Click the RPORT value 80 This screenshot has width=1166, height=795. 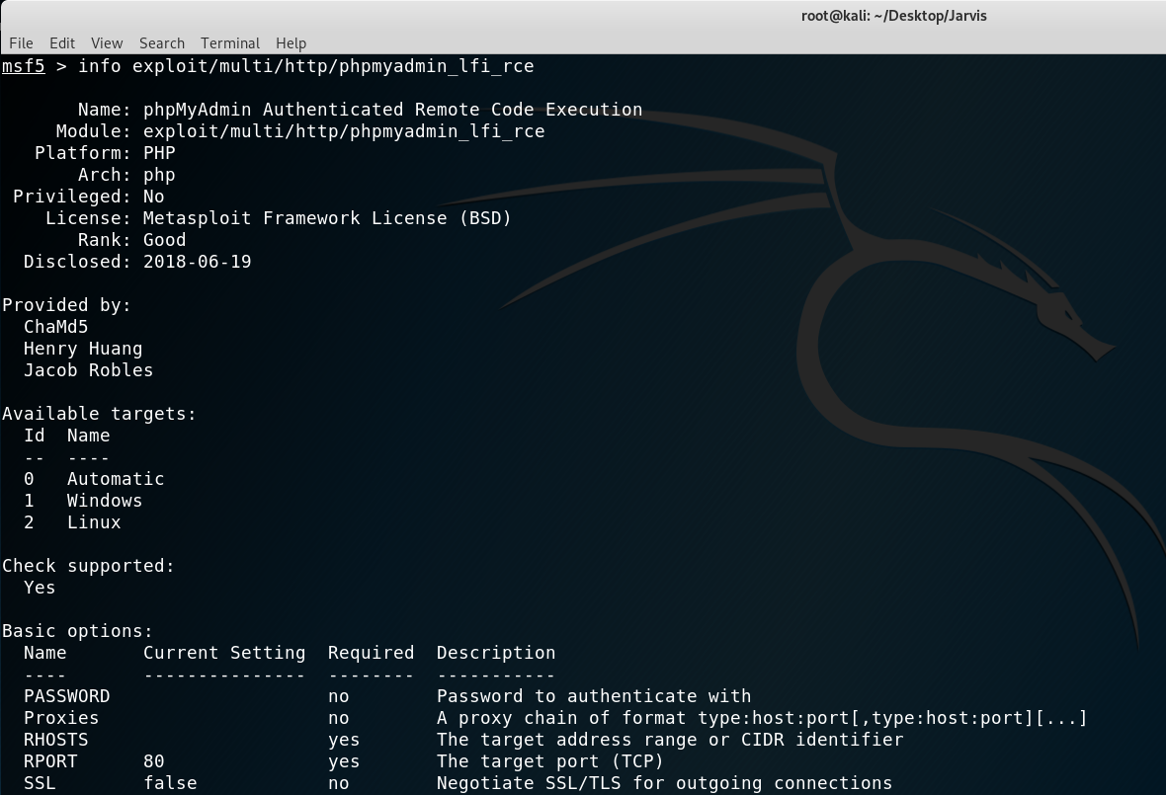tap(154, 761)
